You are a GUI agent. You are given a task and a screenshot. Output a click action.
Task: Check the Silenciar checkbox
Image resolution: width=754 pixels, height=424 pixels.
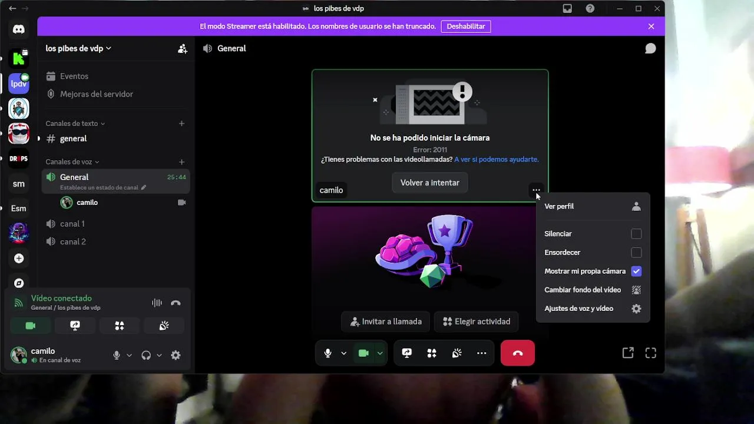click(x=636, y=234)
